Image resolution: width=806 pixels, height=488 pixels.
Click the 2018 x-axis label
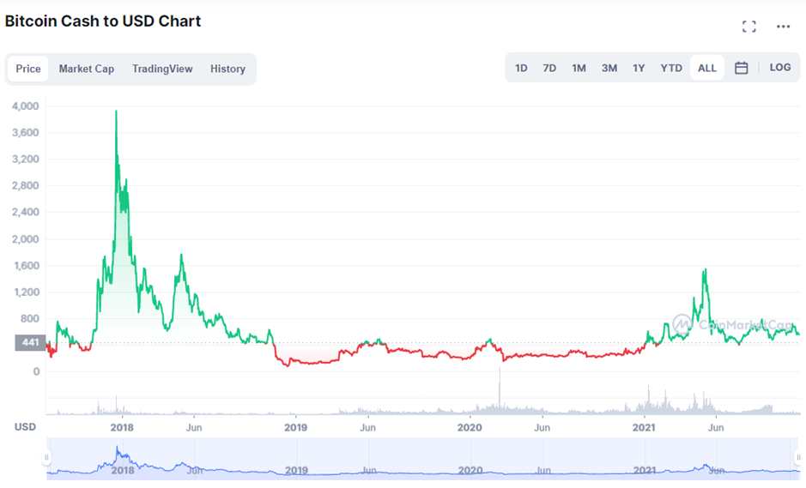point(122,427)
